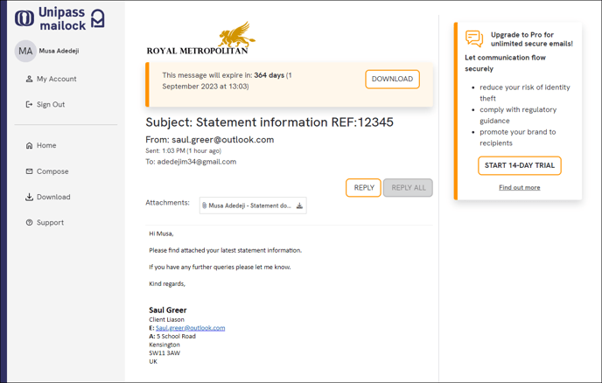Screen dimensions: 602x383
Task: Click the Home house icon
Action: pos(29,145)
